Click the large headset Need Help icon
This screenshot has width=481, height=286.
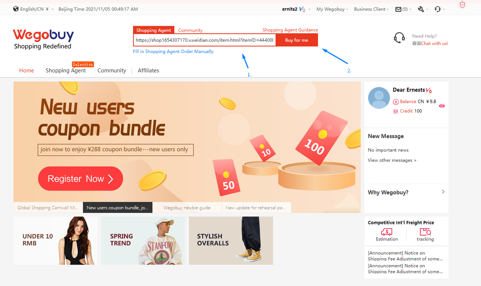tap(399, 38)
